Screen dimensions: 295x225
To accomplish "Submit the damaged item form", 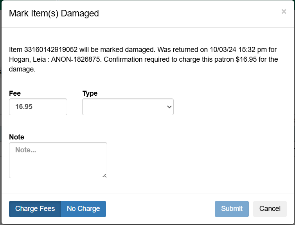I will point(232,209).
